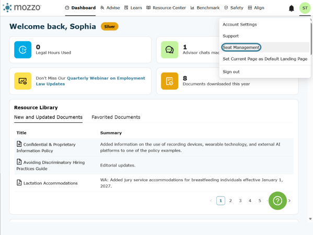Open Quarterly Webinar on Employment Law Updates link
The width and height of the screenshot is (313, 235).
[90, 81]
